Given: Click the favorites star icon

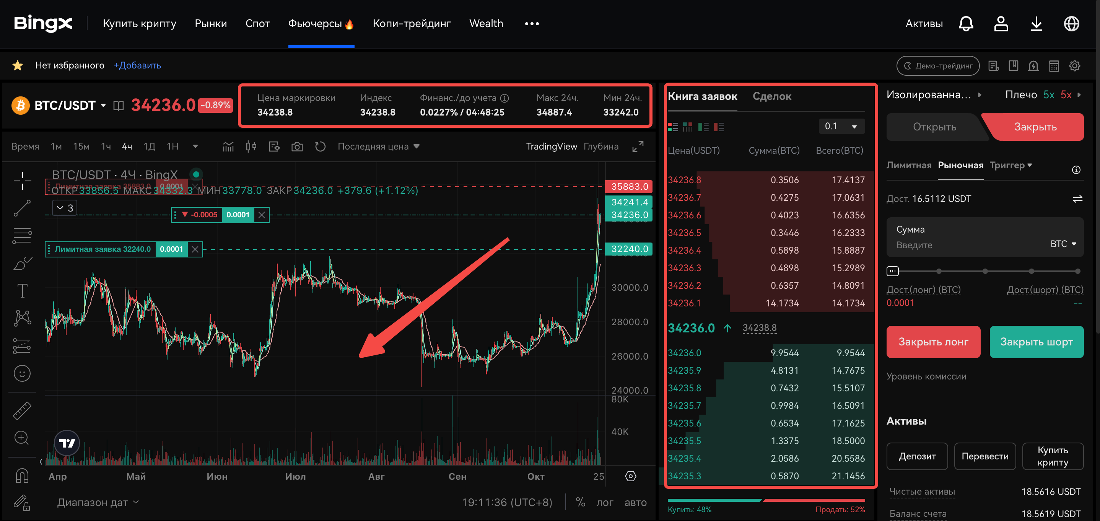Looking at the screenshot, I should [x=18, y=65].
